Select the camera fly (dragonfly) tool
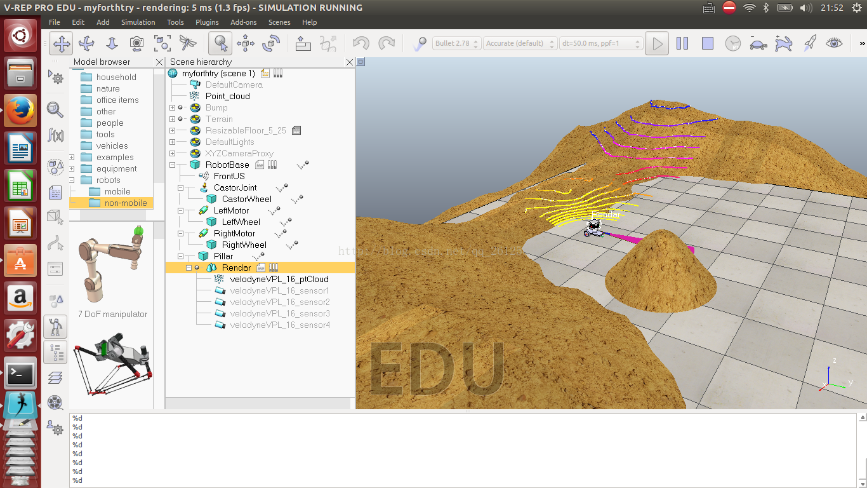This screenshot has height=488, width=867. click(x=188, y=43)
